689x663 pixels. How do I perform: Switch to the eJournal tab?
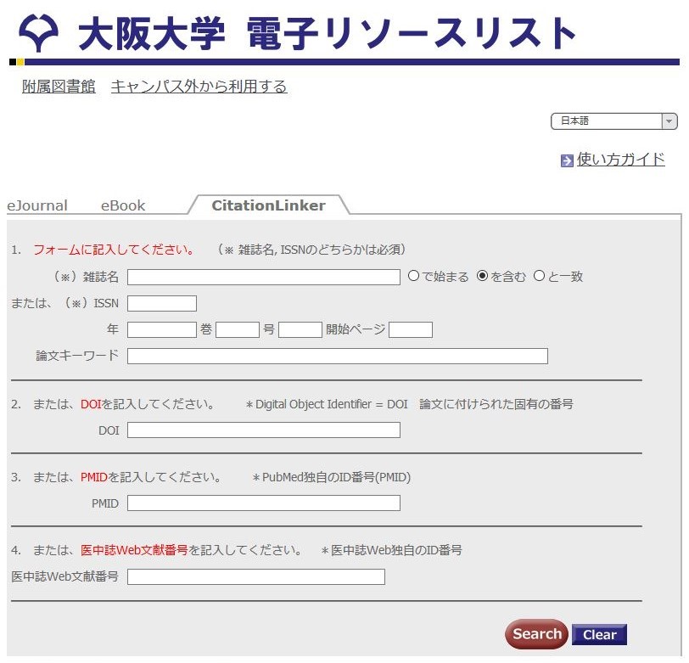(37, 205)
